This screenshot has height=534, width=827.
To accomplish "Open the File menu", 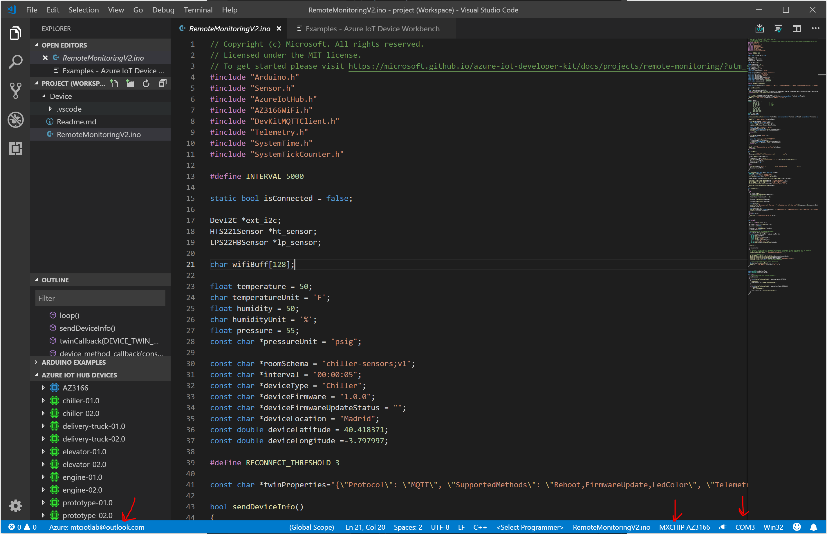I will 32,10.
